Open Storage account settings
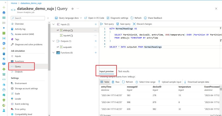This screenshot has height=116, width=222. pyautogui.click(x=26, y=89)
